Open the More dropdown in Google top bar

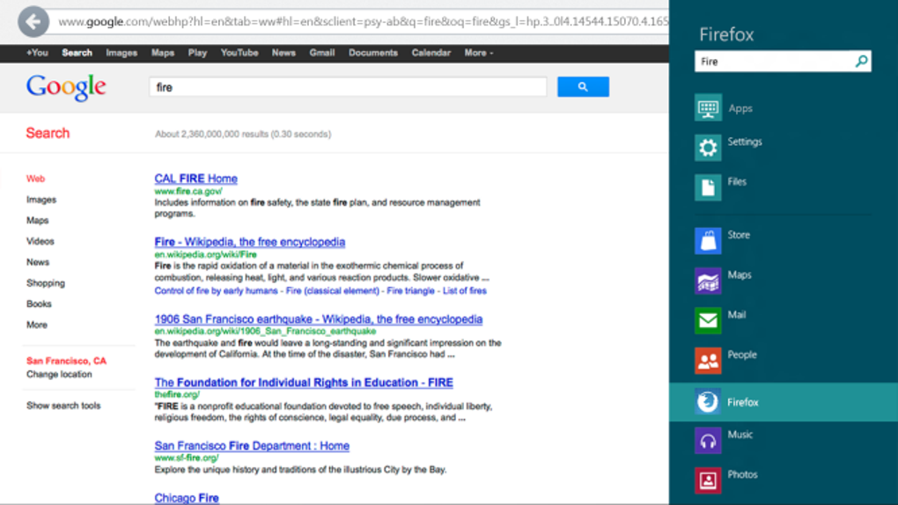[478, 53]
